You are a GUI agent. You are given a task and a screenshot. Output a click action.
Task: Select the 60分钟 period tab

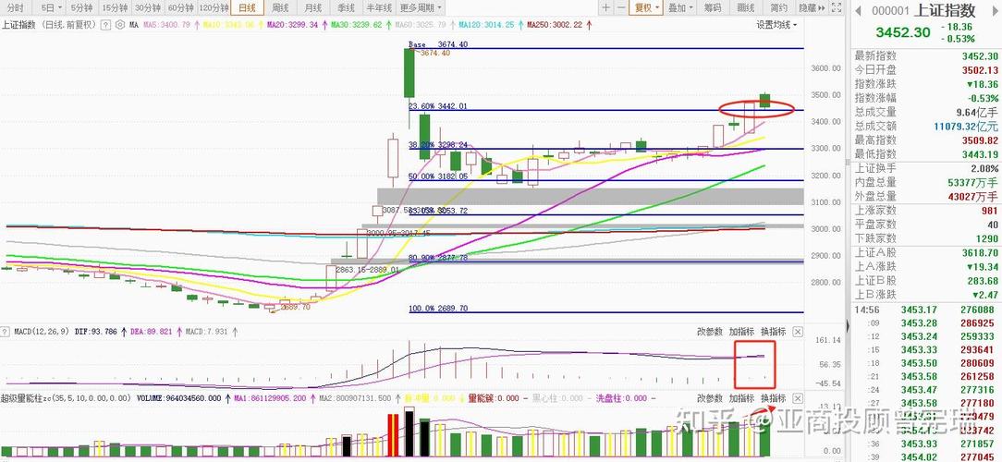(x=179, y=7)
